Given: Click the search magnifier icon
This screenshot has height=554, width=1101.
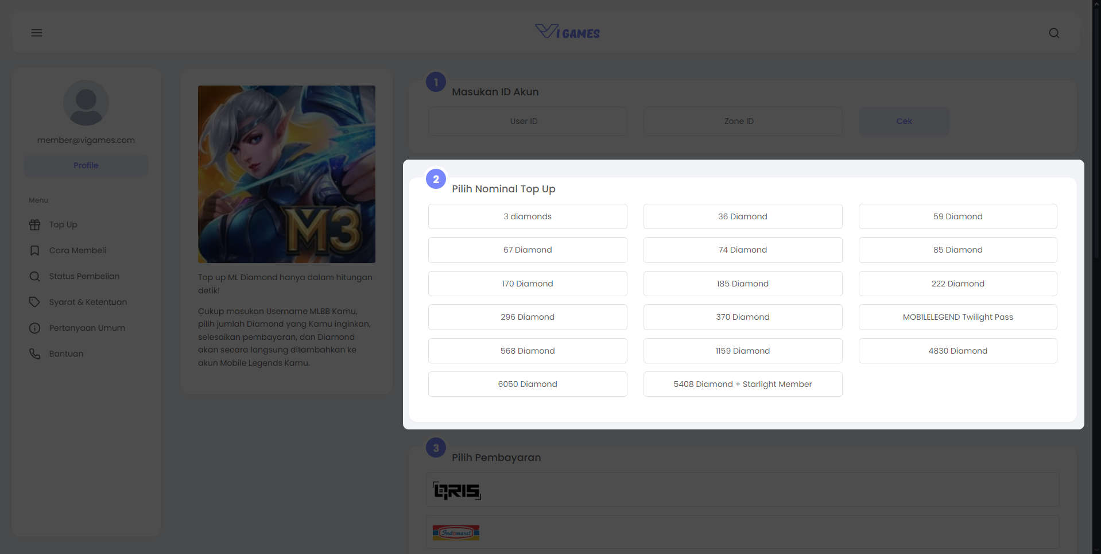Looking at the screenshot, I should [1054, 33].
